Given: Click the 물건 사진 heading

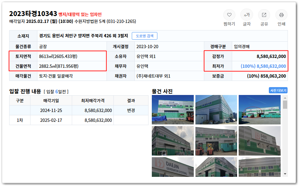Looking at the screenshot, I should click(x=162, y=91).
